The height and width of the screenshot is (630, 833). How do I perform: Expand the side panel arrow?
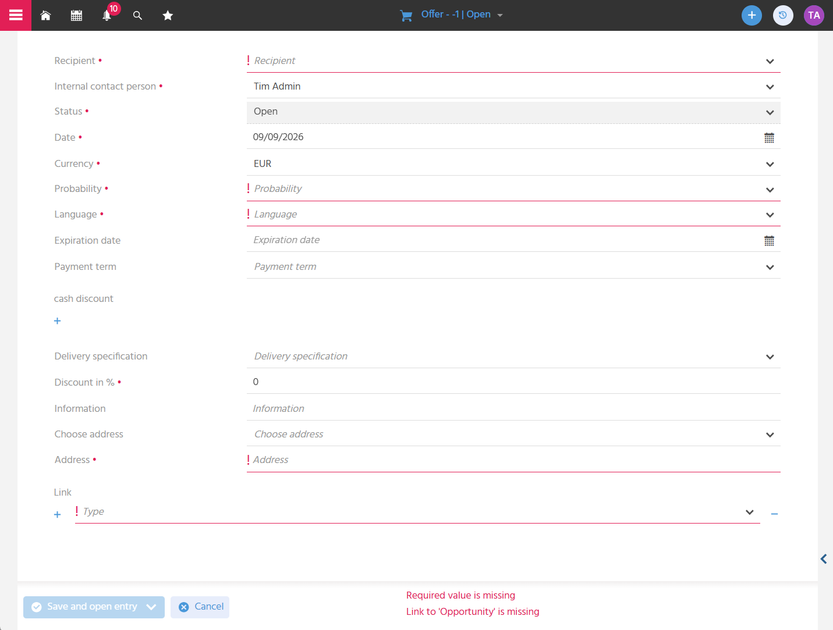point(824,559)
